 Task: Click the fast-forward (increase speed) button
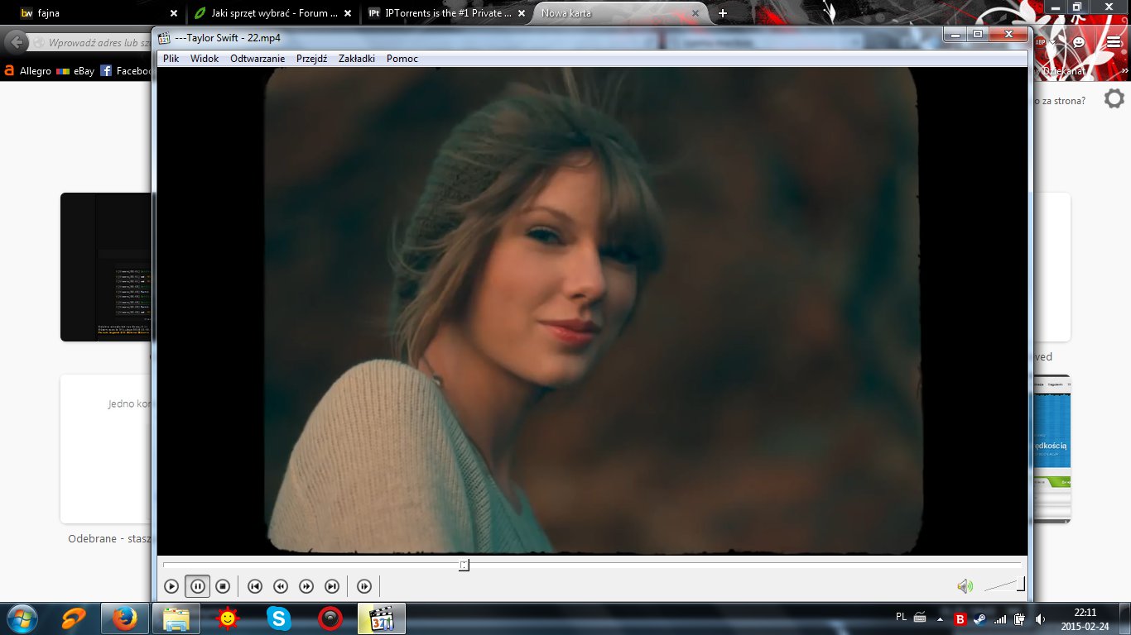tap(306, 586)
